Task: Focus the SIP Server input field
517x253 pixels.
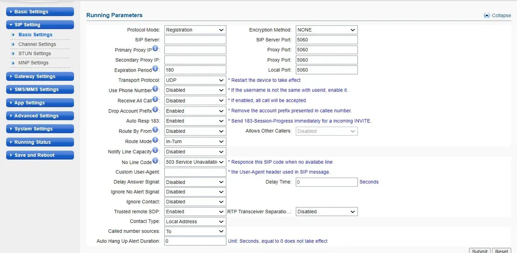Action: click(195, 40)
